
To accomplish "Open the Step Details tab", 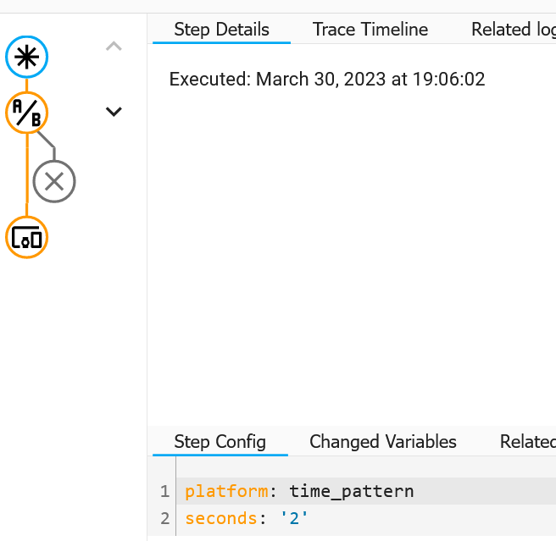I will coord(221,30).
